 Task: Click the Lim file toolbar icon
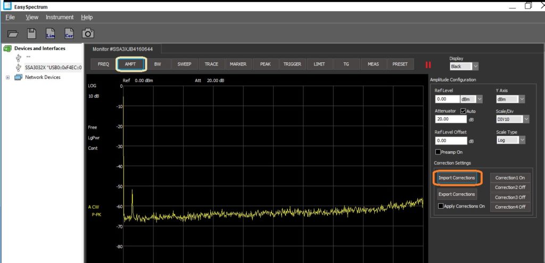[x=51, y=34]
